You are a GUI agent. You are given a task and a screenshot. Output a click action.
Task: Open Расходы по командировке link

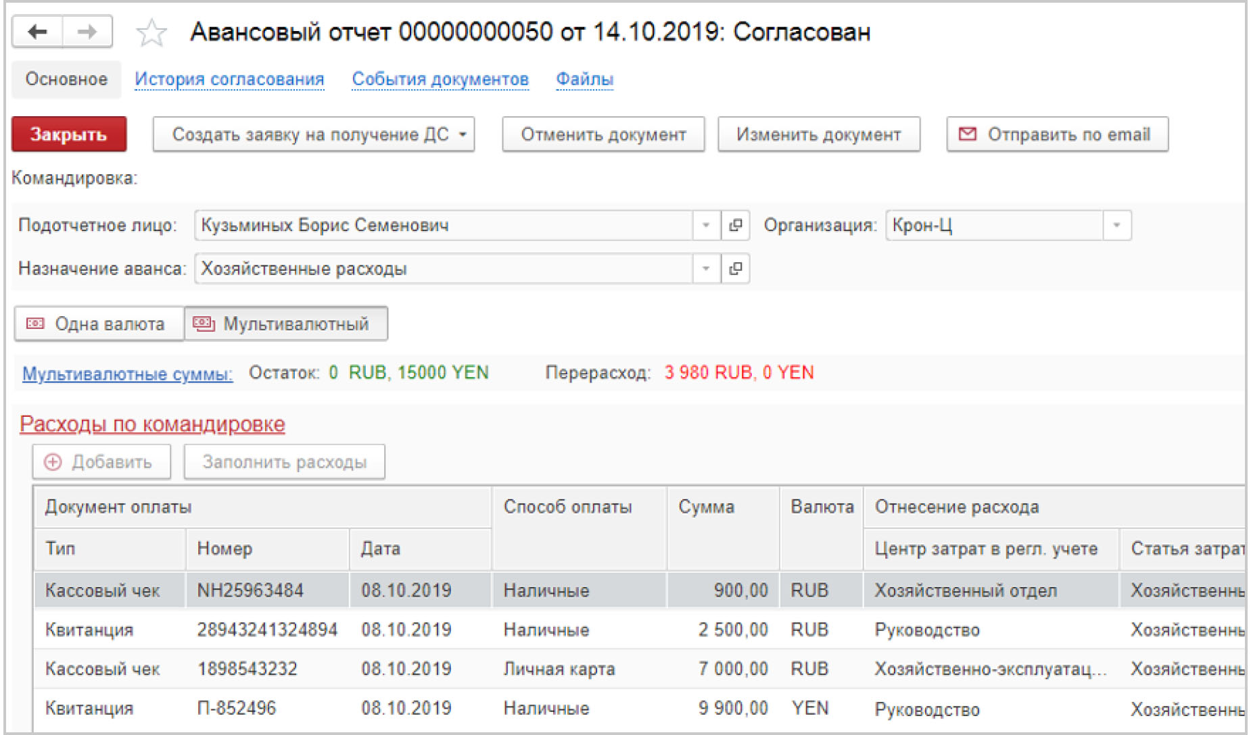coord(152,424)
